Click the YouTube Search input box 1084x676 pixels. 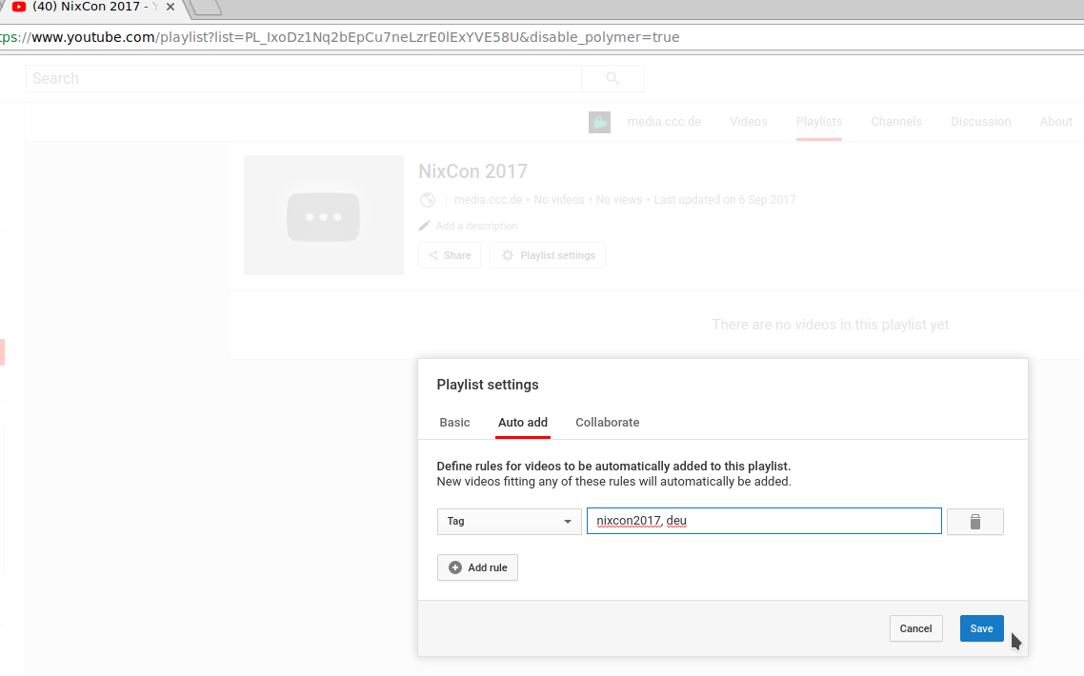(304, 79)
